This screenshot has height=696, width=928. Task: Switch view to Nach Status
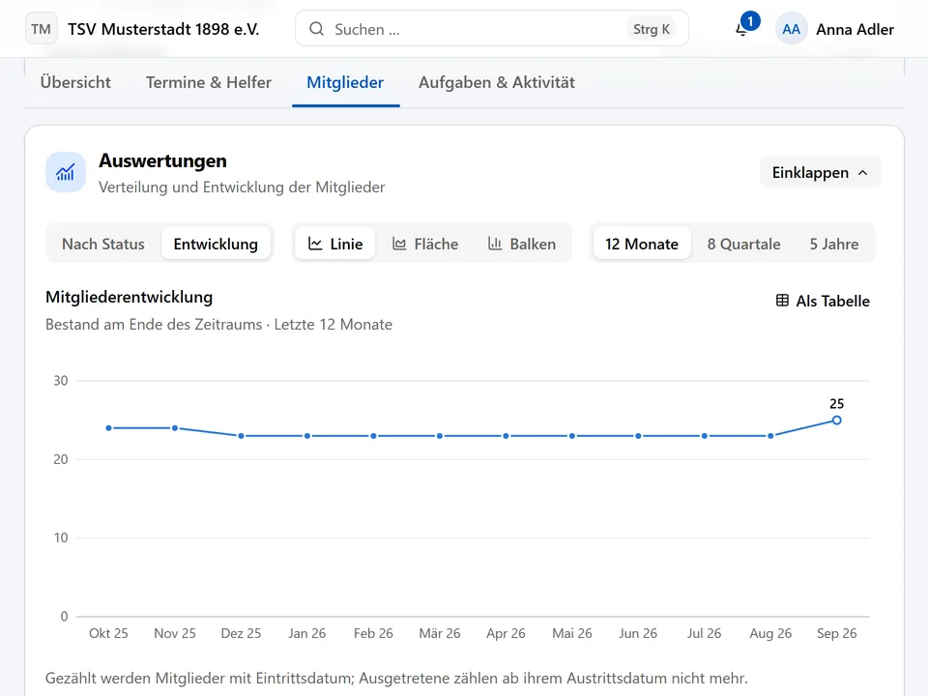point(103,244)
